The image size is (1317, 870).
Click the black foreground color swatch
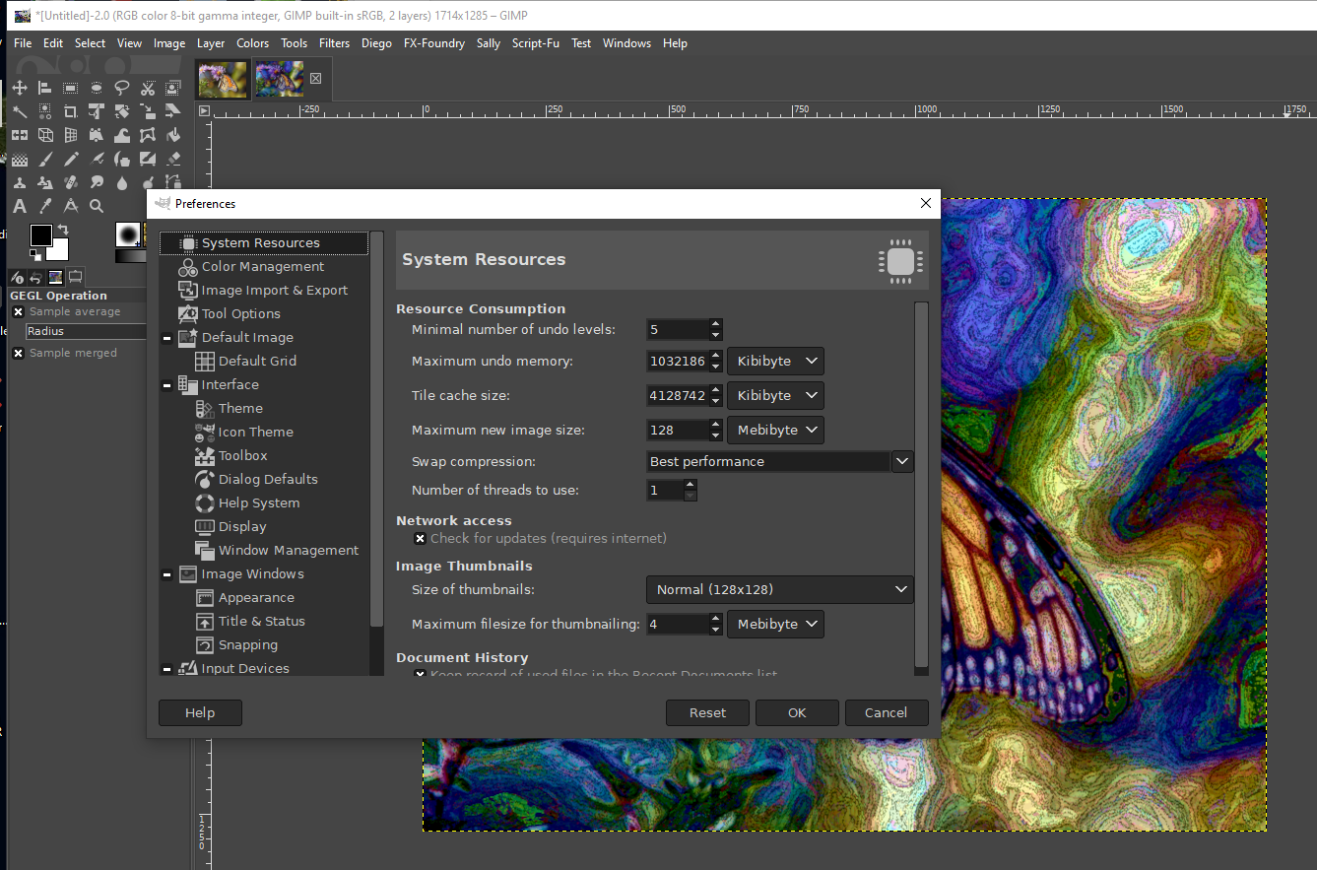coord(40,235)
